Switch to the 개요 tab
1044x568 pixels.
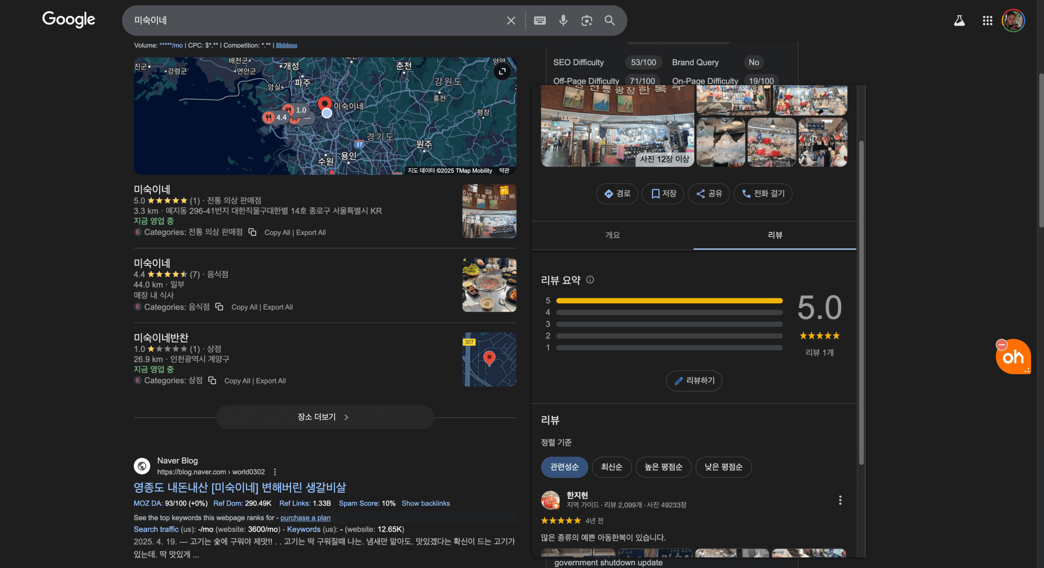point(612,235)
